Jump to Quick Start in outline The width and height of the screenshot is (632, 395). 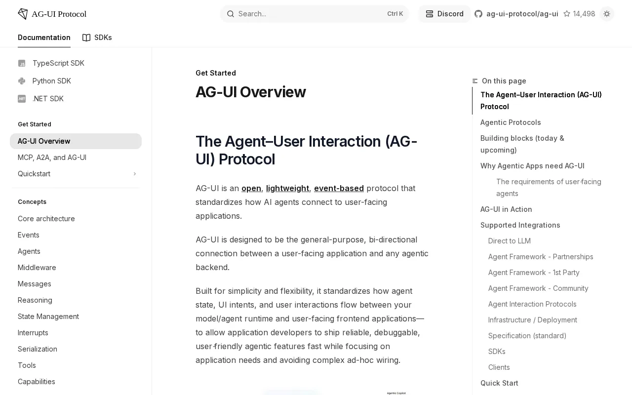[499, 383]
